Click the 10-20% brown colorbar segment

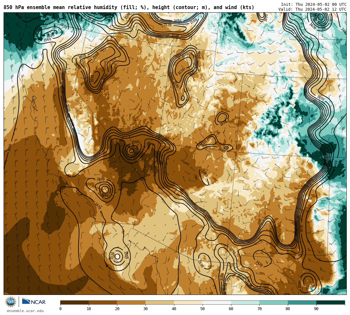coord(103,302)
